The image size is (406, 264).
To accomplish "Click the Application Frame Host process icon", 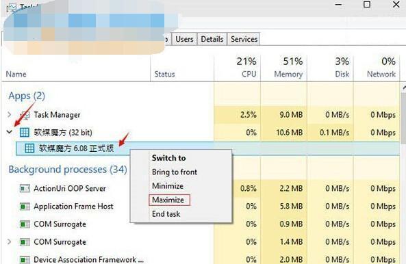I will coord(25,207).
